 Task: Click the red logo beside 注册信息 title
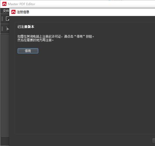click(x=13, y=12)
